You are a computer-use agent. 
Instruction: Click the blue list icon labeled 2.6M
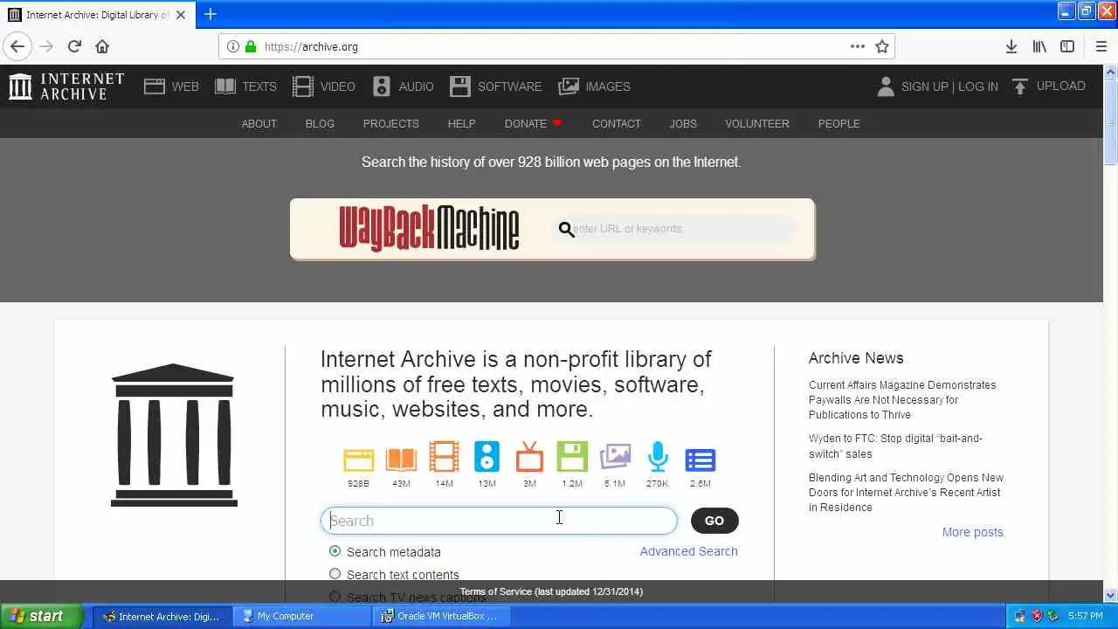point(700,460)
